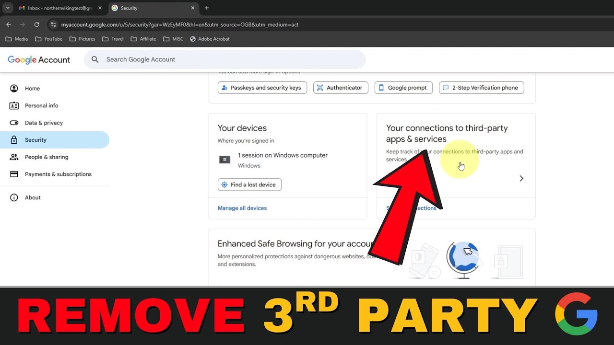Open Your connections to third-party apps heading
The width and height of the screenshot is (614, 345).
pos(447,134)
